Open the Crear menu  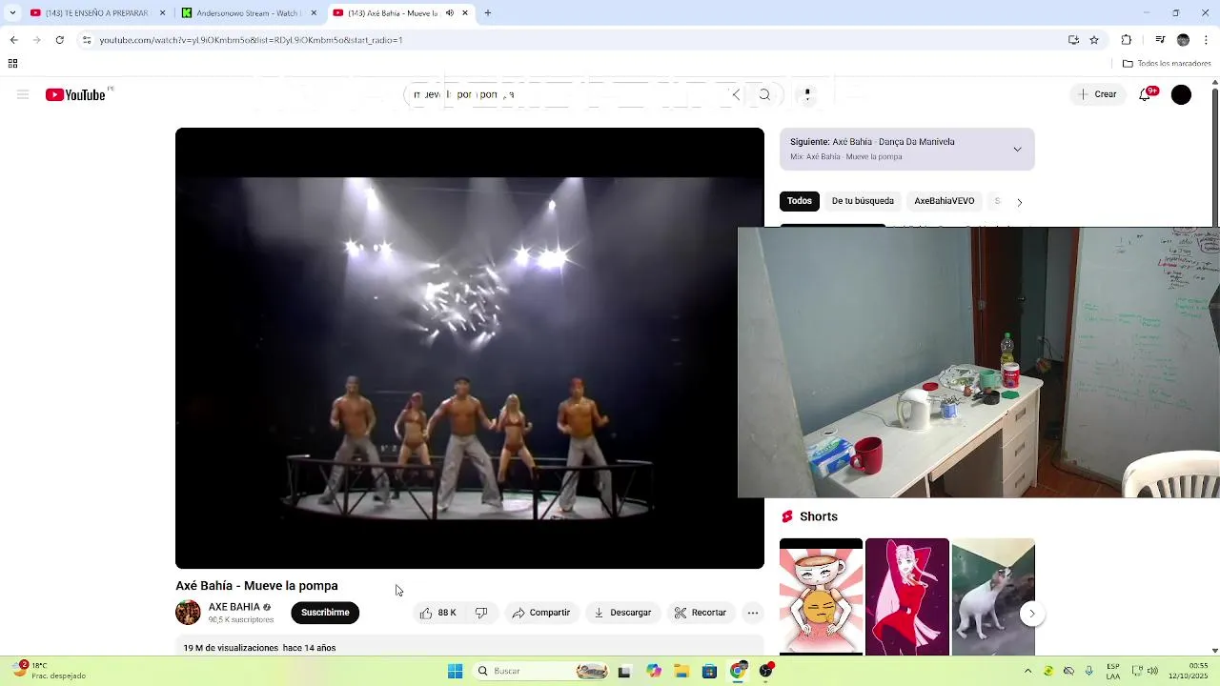[x=1098, y=94]
